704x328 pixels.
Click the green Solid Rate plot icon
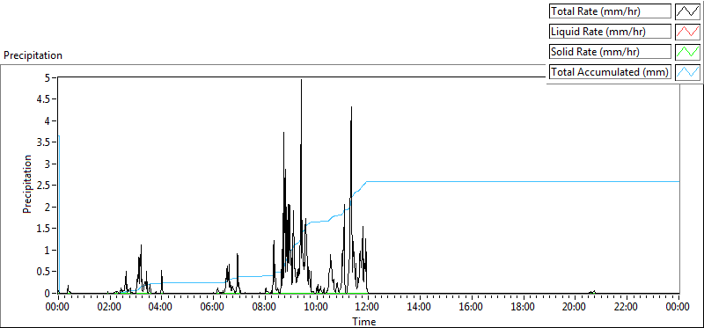(x=687, y=51)
